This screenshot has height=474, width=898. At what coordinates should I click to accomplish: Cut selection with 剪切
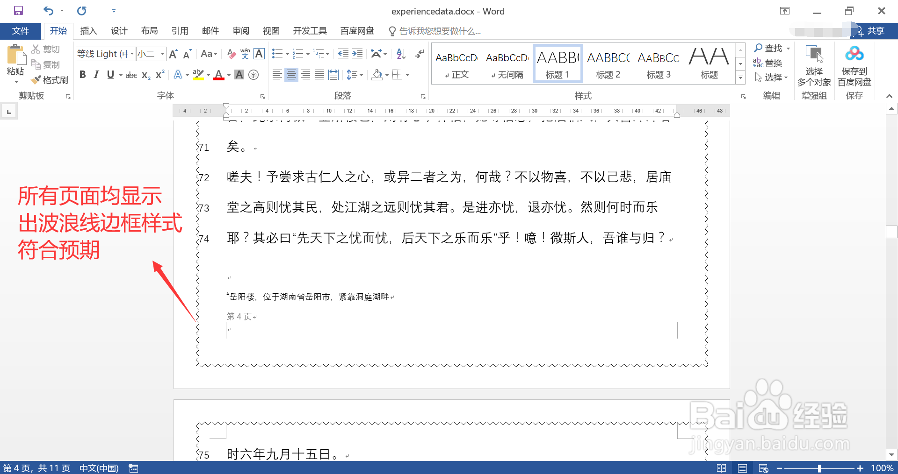[46, 49]
